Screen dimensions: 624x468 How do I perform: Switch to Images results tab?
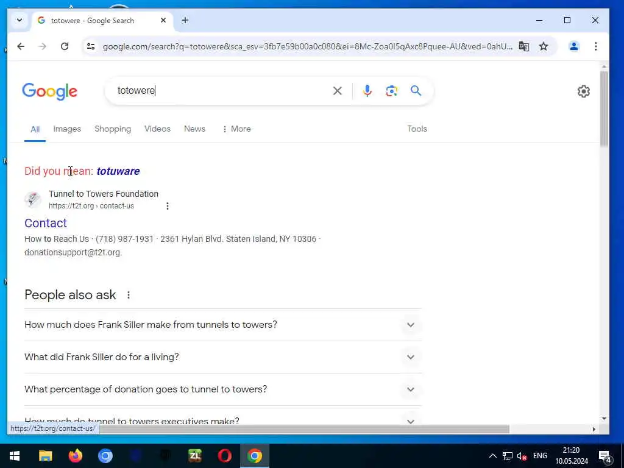[67, 129]
